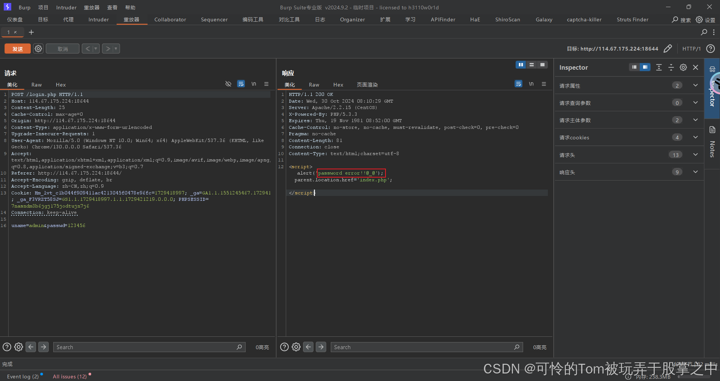The image size is (720, 381).
Task: Select top-bottom split layout
Action: (x=531, y=65)
